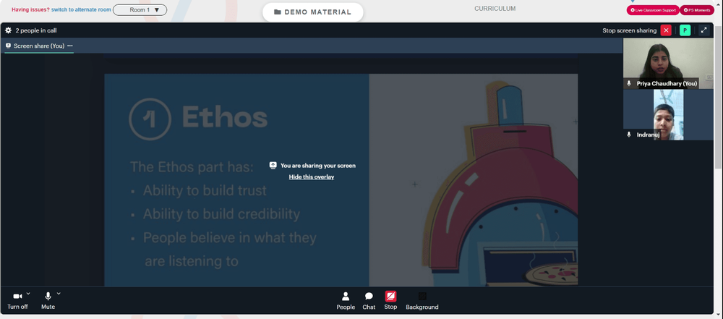Open the People panel
The width and height of the screenshot is (723, 319).
(346, 301)
